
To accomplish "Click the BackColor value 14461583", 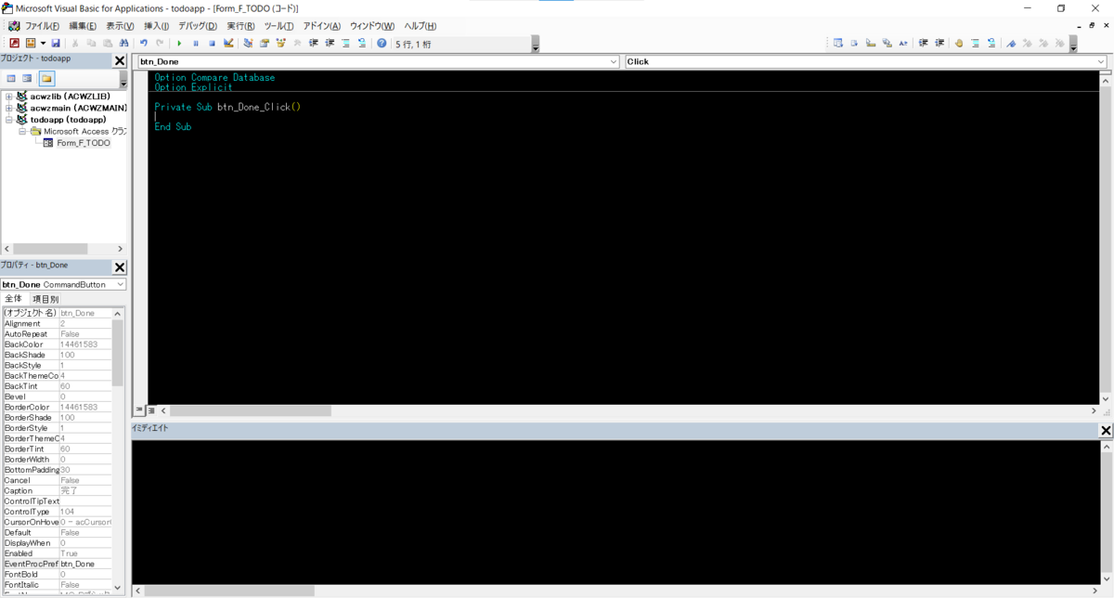I will (84, 344).
